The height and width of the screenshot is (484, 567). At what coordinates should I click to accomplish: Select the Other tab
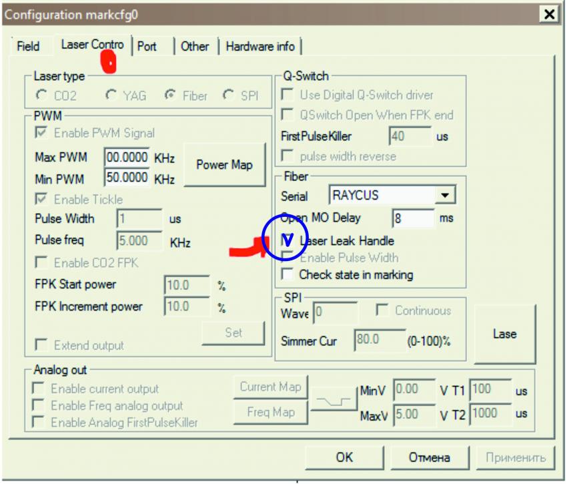point(195,47)
